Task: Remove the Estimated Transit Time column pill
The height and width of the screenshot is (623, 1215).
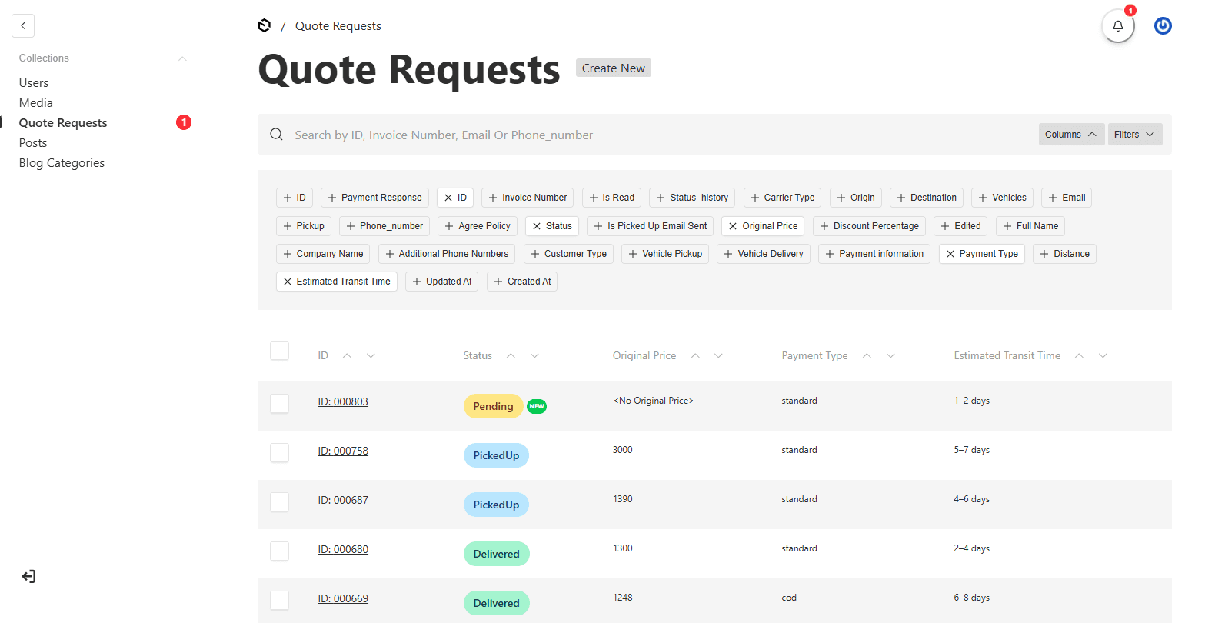Action: (x=337, y=282)
